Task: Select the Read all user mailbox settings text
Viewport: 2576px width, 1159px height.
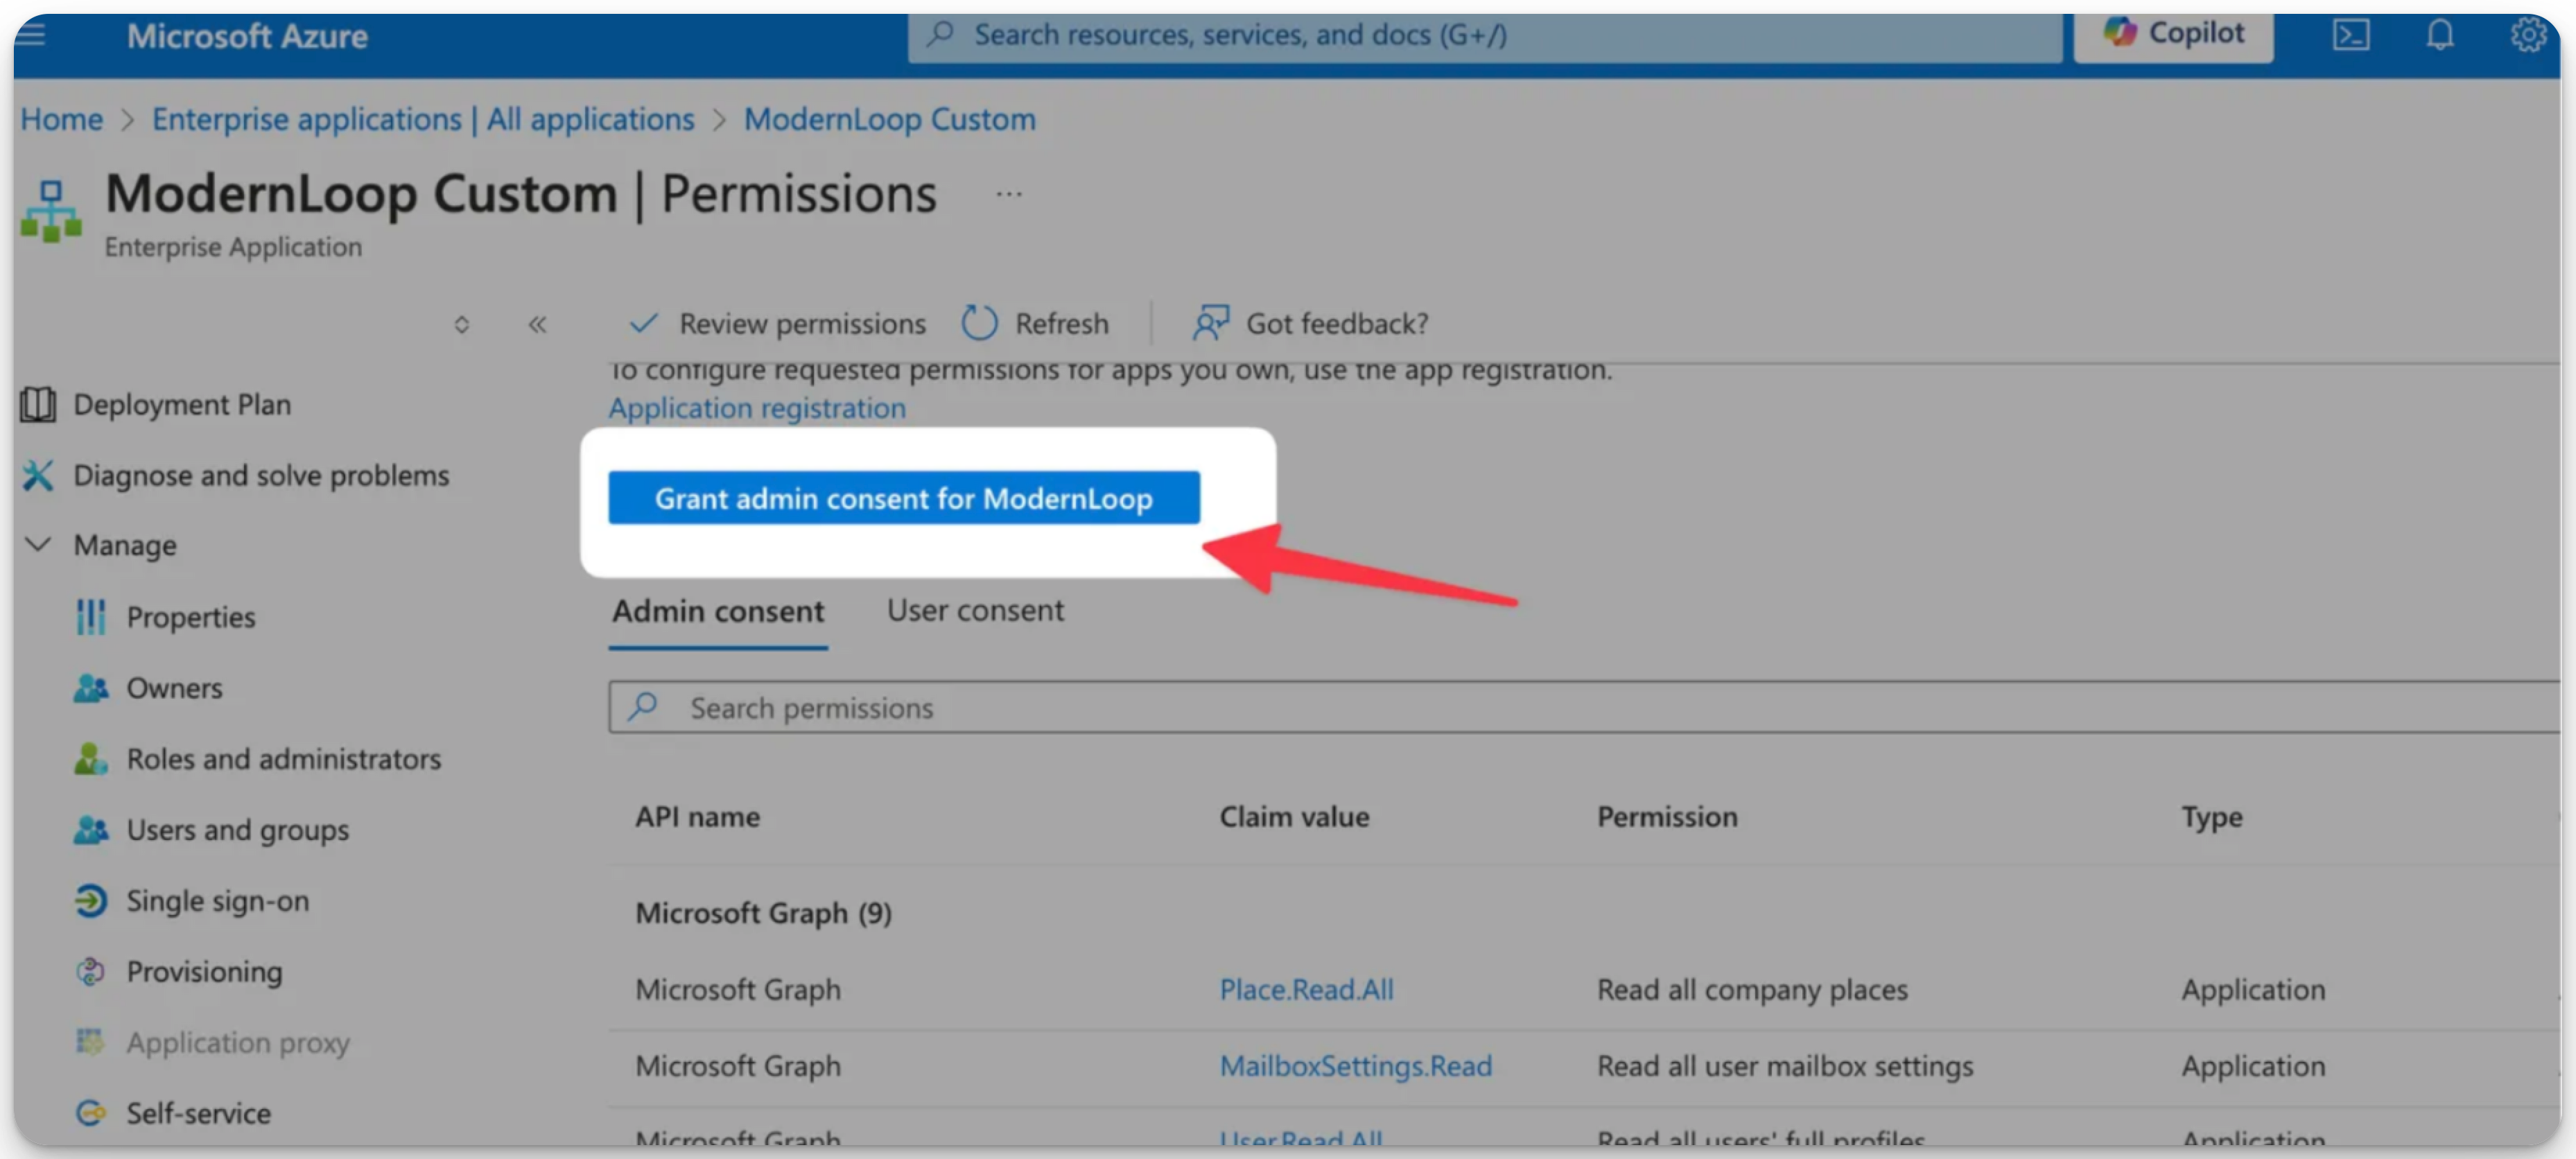Action: click(1785, 1066)
